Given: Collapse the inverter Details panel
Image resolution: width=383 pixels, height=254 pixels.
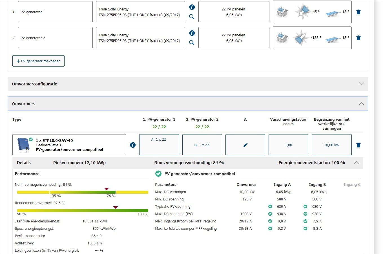Looking at the screenshot, I should [357, 163].
